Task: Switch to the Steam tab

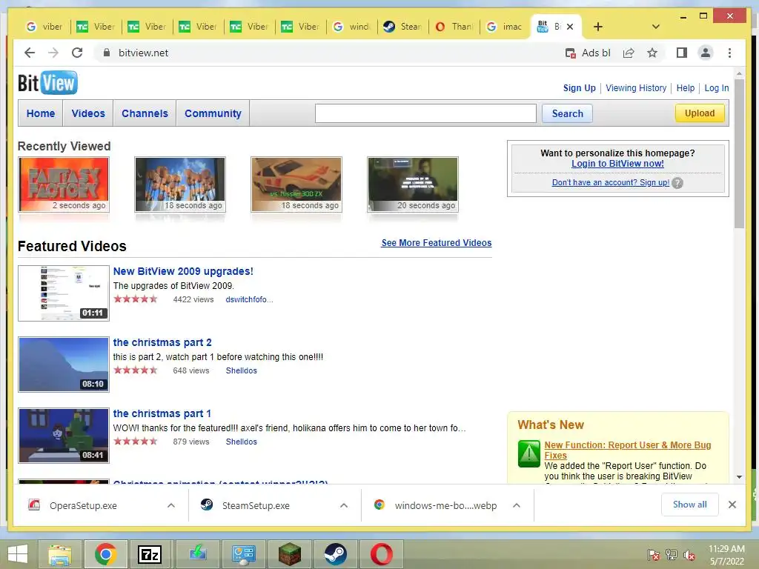Action: click(402, 27)
